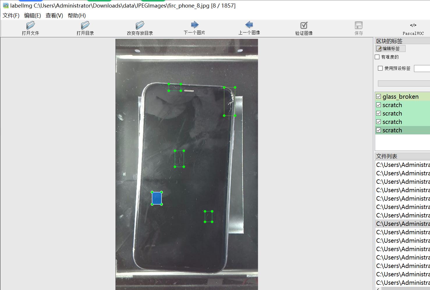
Task: Go to previous image with 上一个图像 arrow
Action: click(249, 25)
